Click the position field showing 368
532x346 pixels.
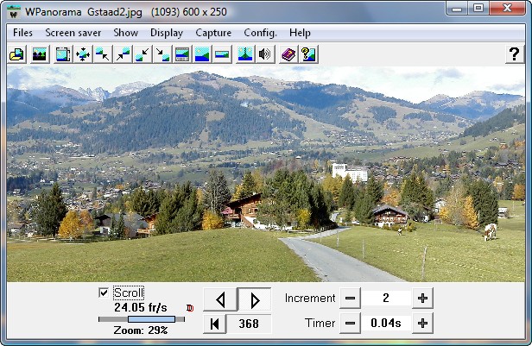[249, 324]
